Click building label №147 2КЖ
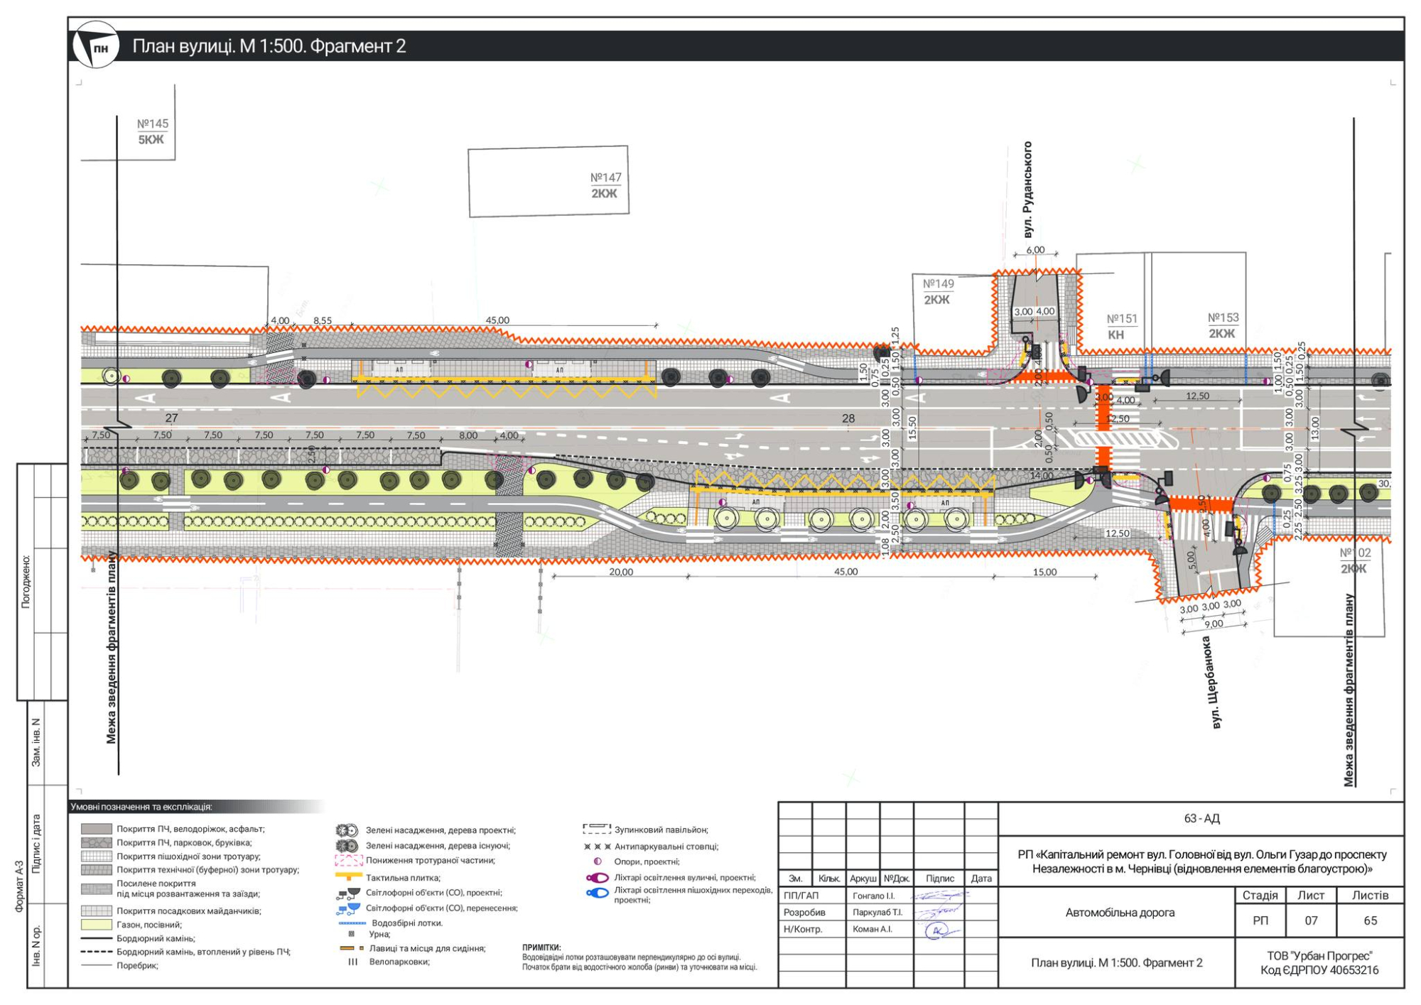This screenshot has height=1005, width=1421. 605,185
